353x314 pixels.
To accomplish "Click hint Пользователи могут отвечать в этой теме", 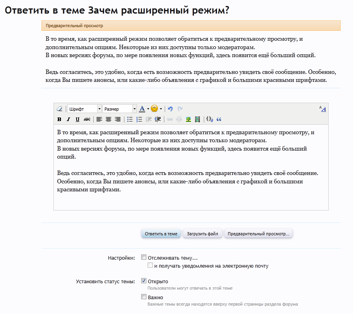I will 190,288.
